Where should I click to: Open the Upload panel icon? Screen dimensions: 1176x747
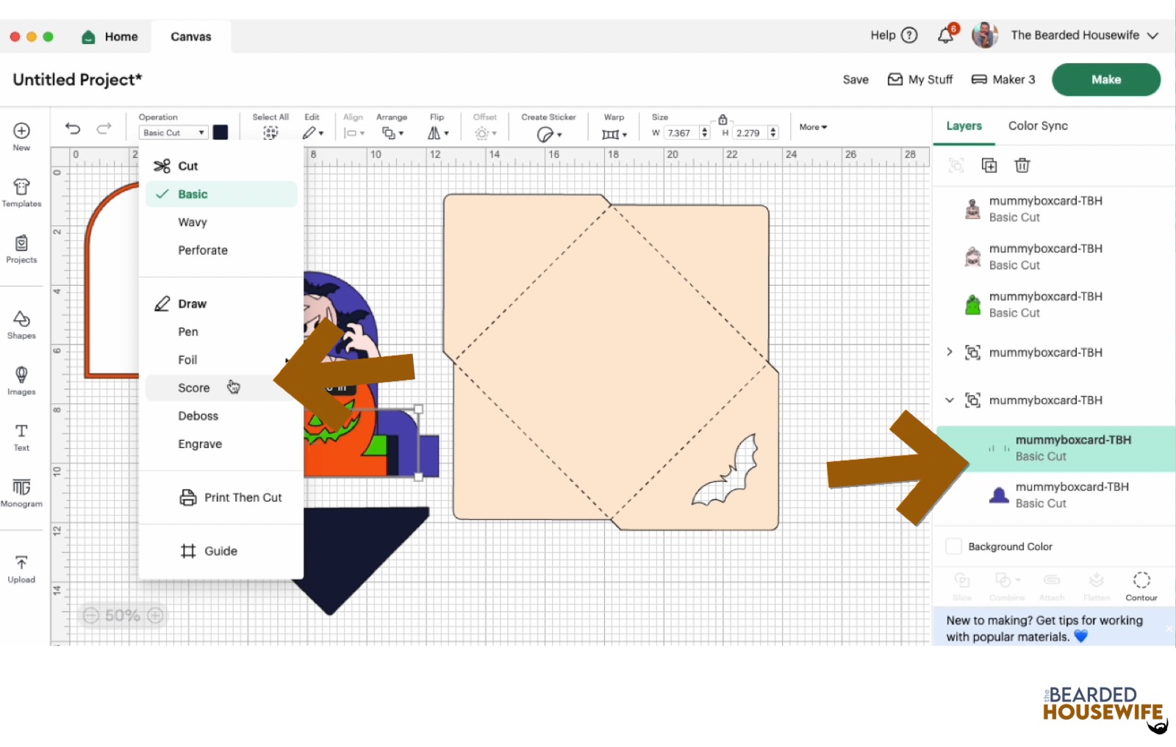coord(21,569)
